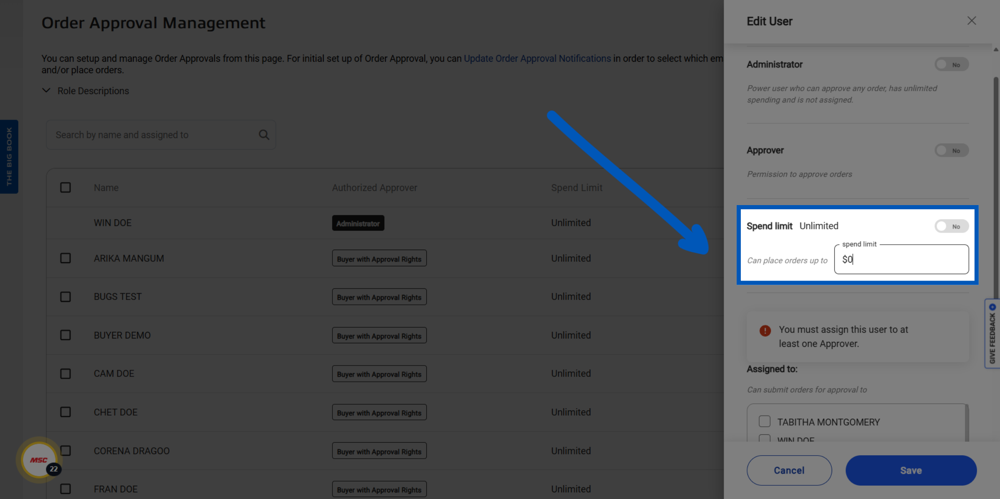Select the BUGS TEST row checkbox
Screen dimensions: 1000x499
(65, 297)
